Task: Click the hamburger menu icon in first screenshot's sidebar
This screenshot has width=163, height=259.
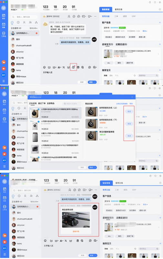Action: 4,81
